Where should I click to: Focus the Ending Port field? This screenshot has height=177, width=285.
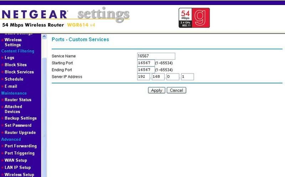(x=146, y=70)
